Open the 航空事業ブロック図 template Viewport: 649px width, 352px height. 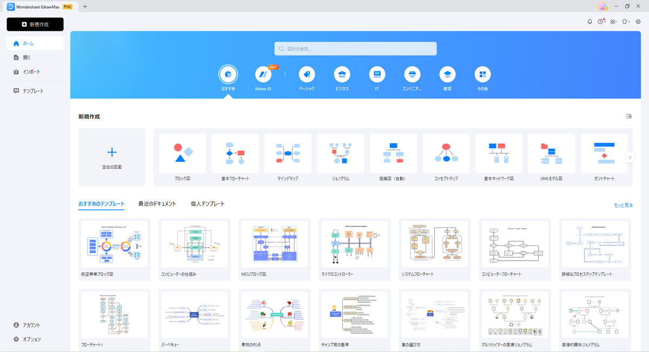tap(114, 249)
